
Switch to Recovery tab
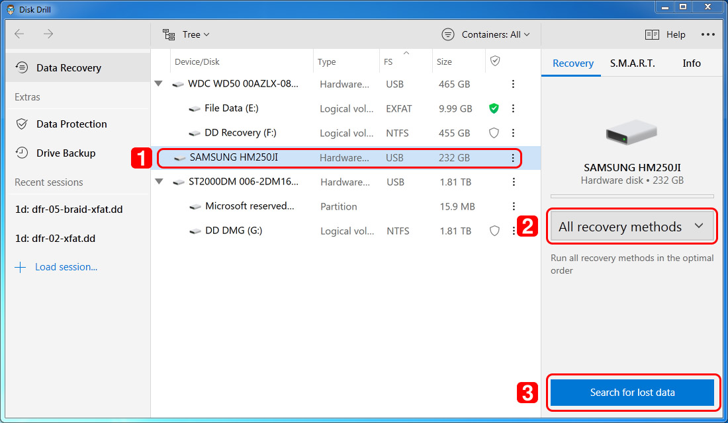click(573, 63)
